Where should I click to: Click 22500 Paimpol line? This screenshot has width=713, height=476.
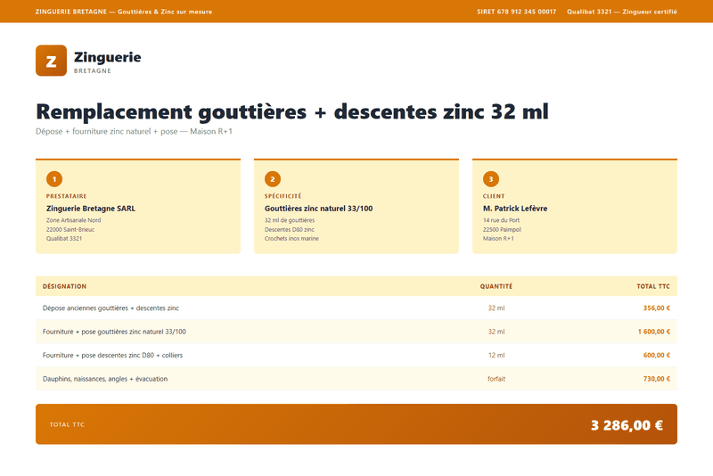coord(502,230)
